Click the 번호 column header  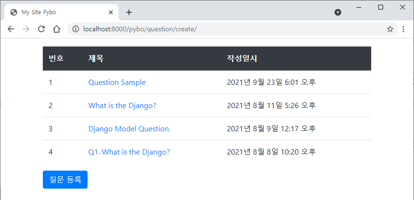tap(56, 58)
